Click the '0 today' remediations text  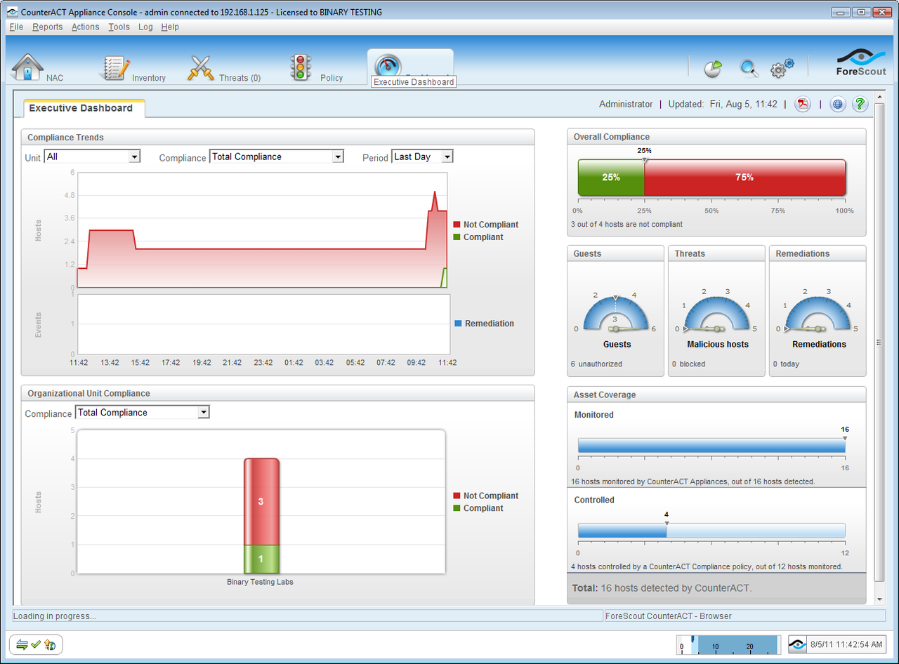coord(786,364)
